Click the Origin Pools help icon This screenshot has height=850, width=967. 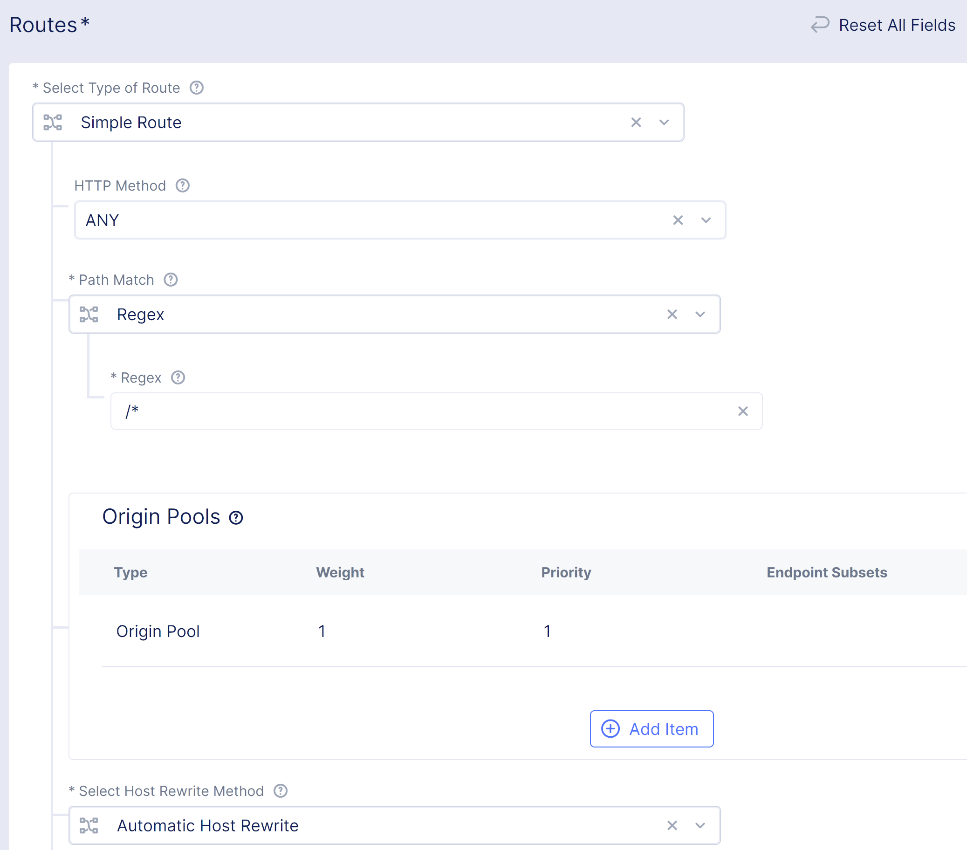coord(236,517)
